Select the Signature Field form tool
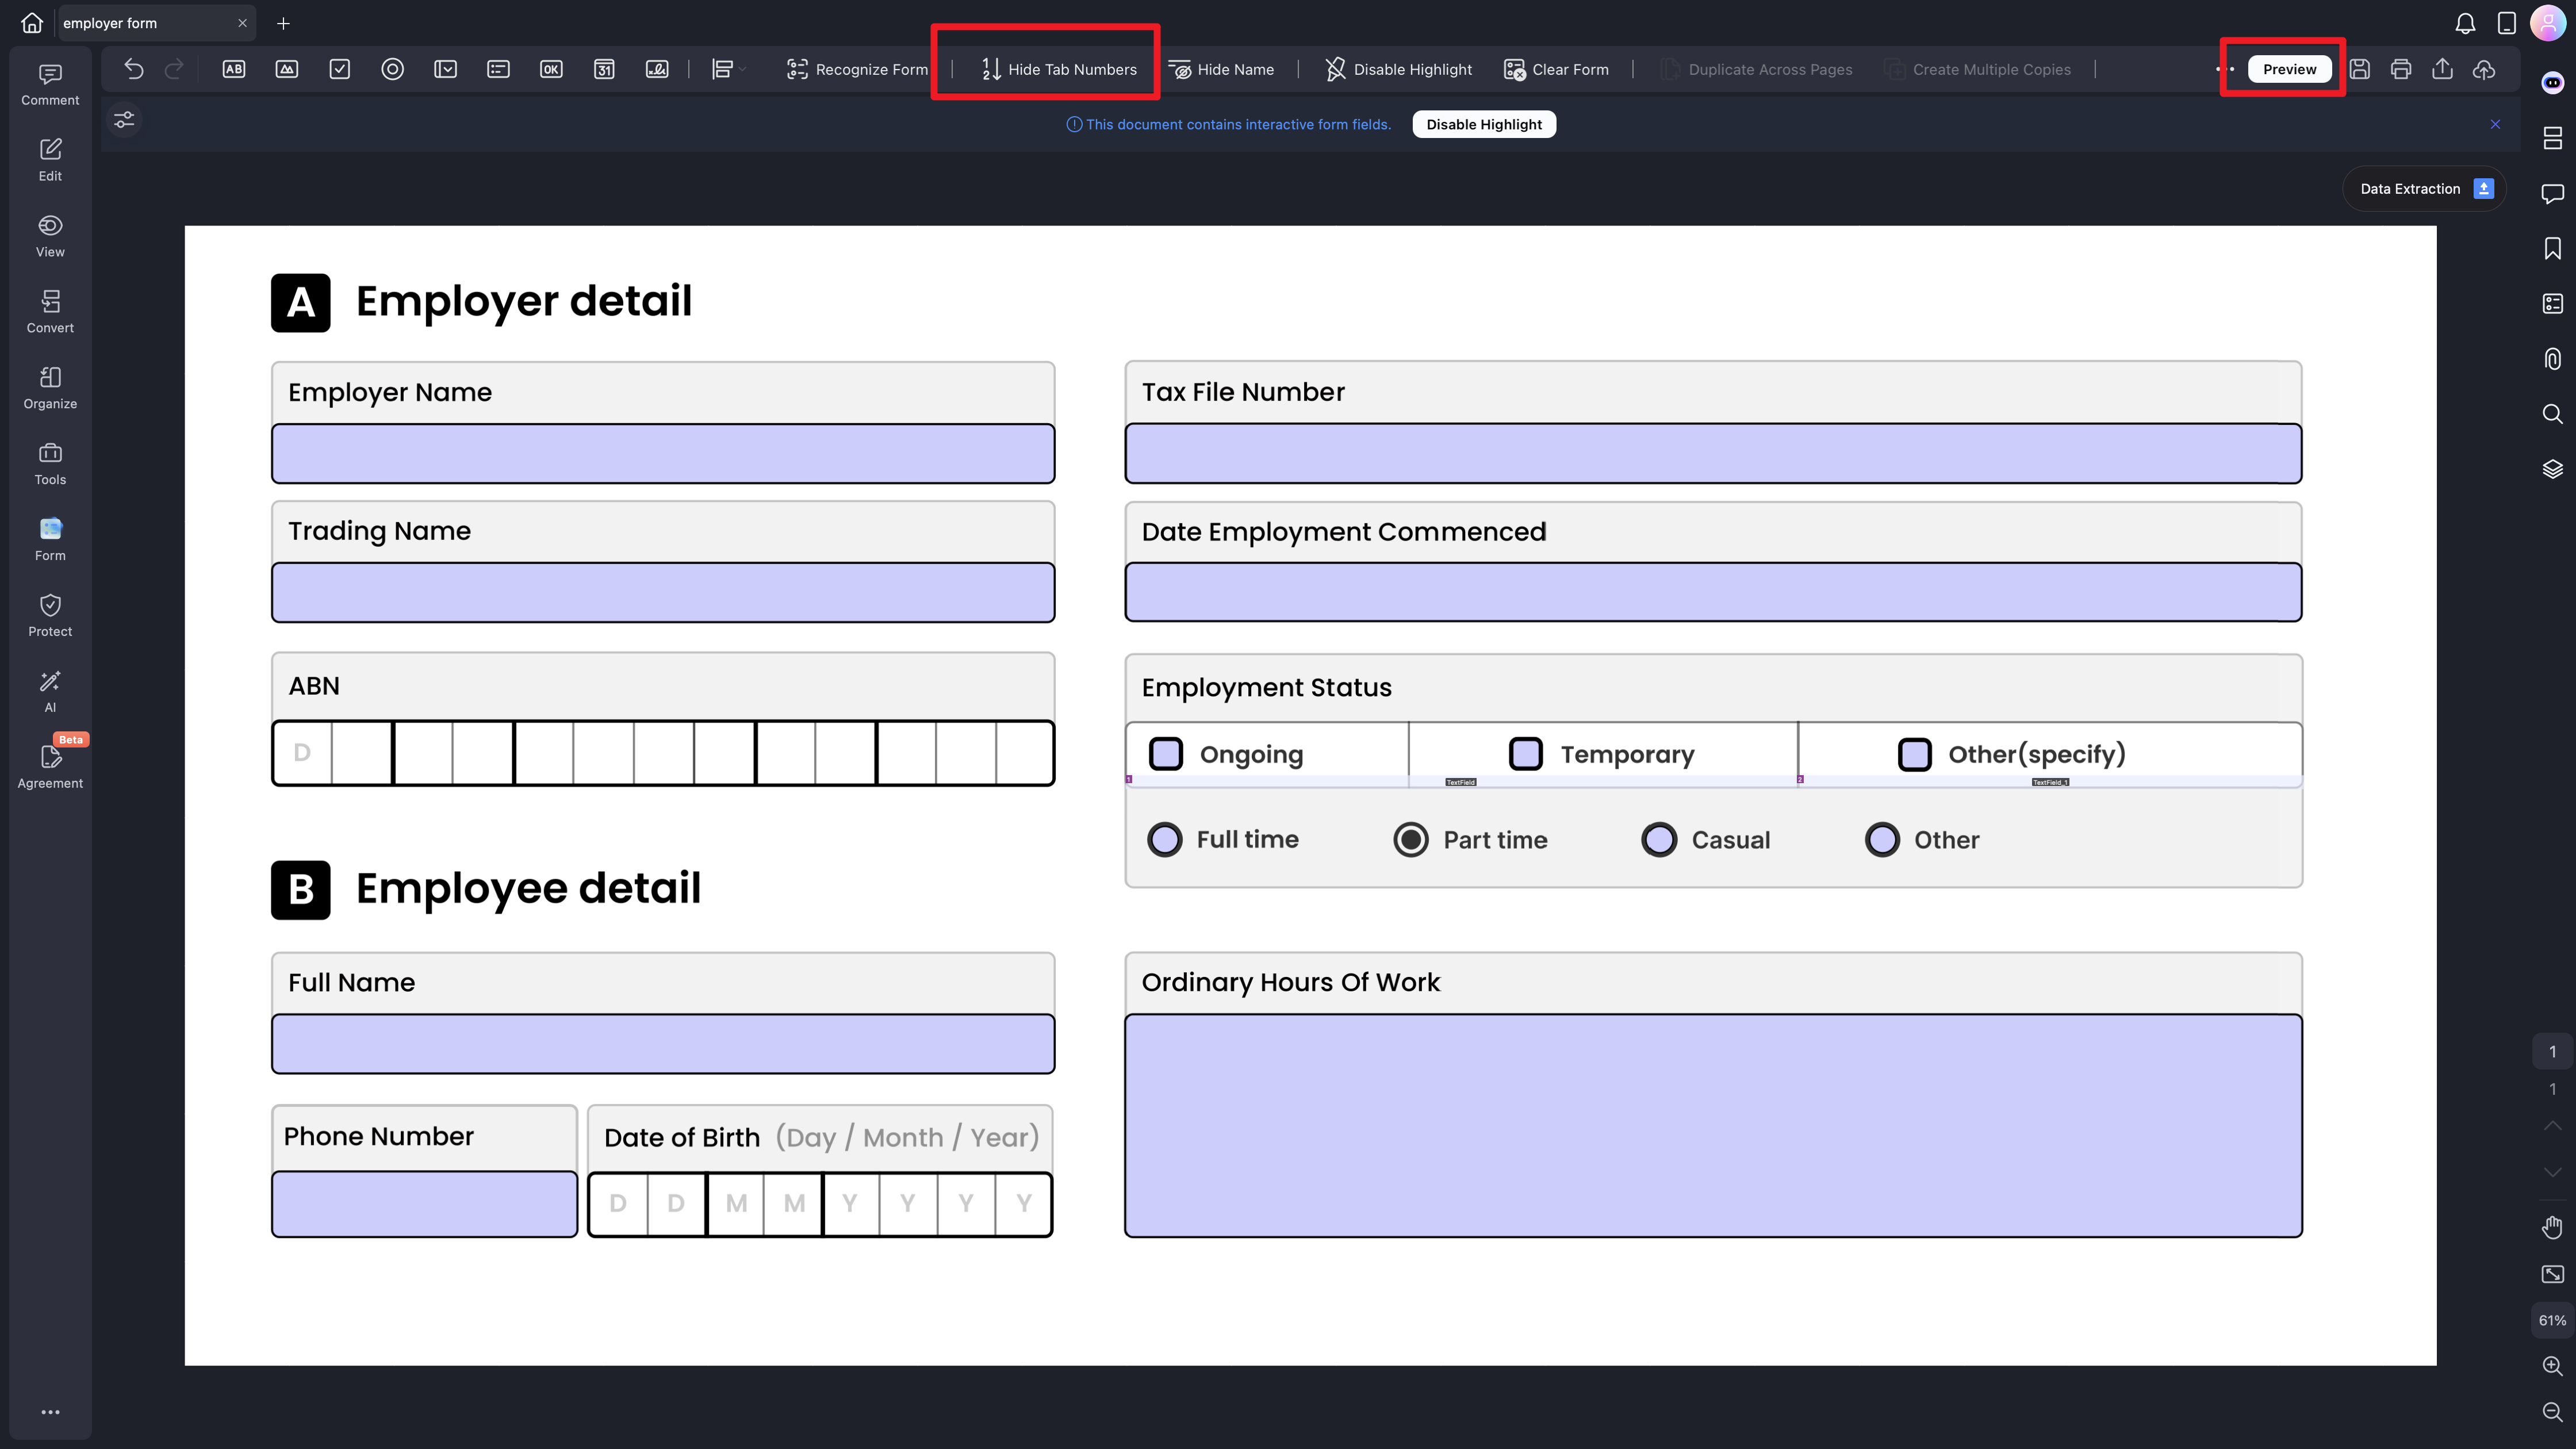The height and width of the screenshot is (1449, 2576). [657, 69]
